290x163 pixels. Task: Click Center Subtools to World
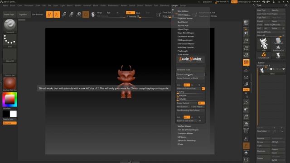point(190,78)
